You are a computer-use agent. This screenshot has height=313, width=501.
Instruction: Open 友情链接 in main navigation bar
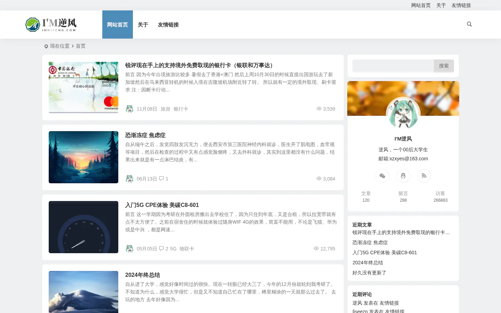point(168,25)
